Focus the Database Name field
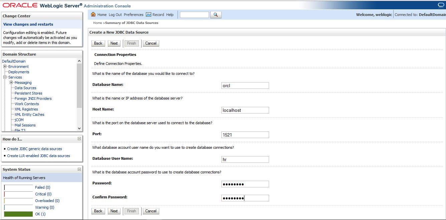This screenshot has height=220, width=446. (x=245, y=86)
